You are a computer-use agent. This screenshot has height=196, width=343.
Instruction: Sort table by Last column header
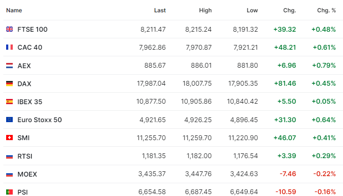click(160, 10)
